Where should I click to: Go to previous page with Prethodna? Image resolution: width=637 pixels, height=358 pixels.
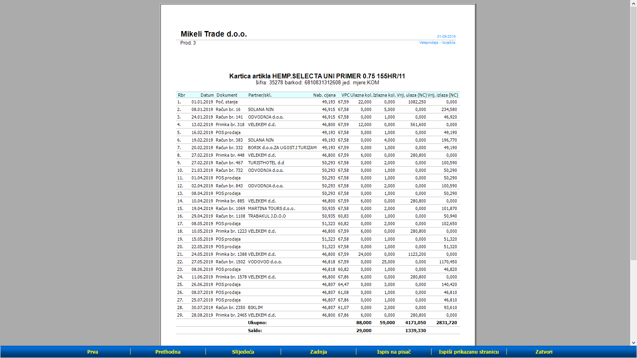point(168,352)
